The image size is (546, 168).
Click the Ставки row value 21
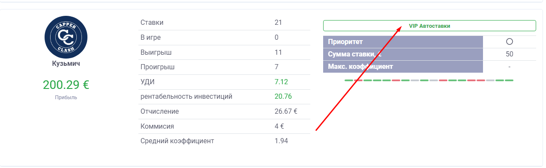(278, 22)
